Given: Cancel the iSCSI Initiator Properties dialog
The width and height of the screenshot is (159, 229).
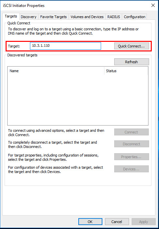Looking at the screenshot, I should click(117, 222).
